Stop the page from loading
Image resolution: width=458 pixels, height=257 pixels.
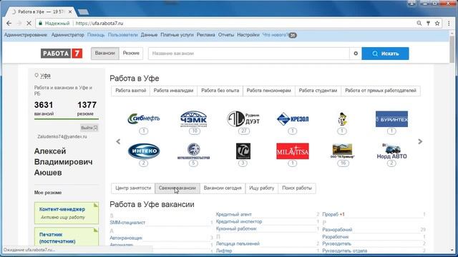29,24
